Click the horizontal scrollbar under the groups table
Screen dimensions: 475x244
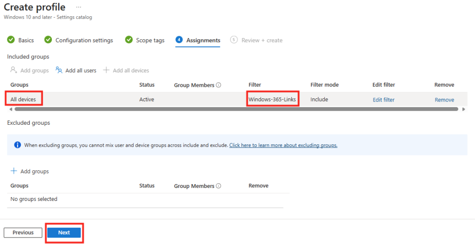pyautogui.click(x=232, y=109)
